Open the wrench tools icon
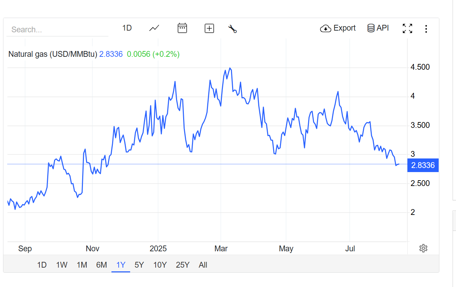Image resolution: width=456 pixels, height=287 pixels. click(x=232, y=29)
